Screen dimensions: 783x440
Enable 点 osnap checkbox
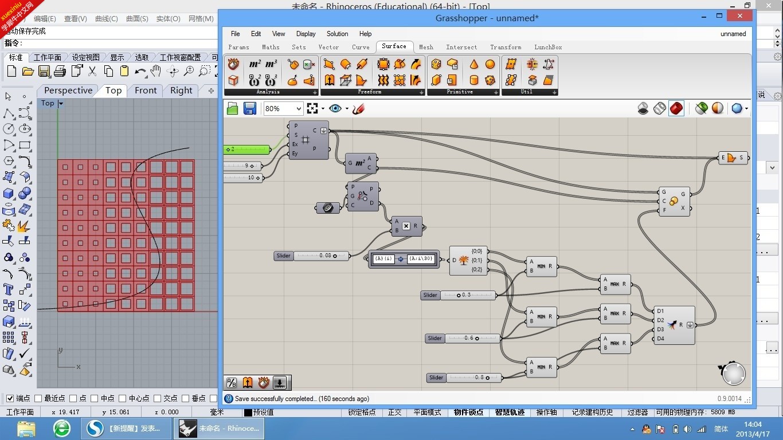[73, 398]
